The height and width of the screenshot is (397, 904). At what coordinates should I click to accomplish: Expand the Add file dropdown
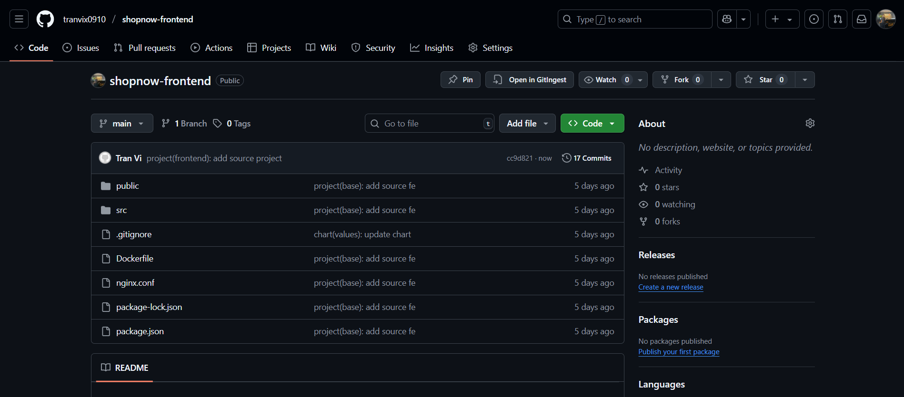coord(527,123)
